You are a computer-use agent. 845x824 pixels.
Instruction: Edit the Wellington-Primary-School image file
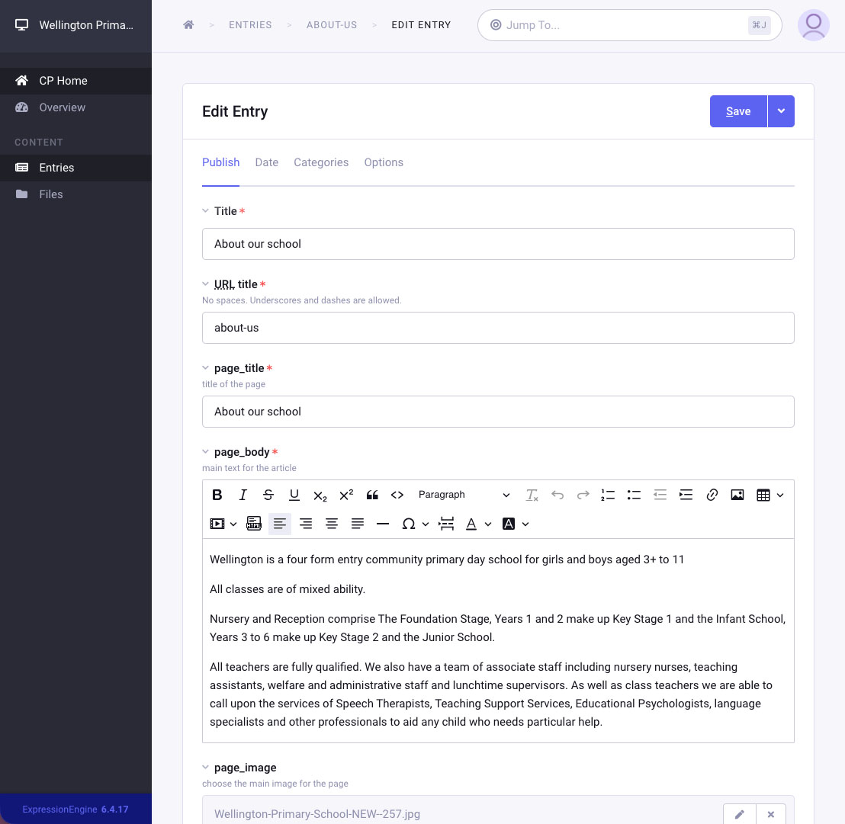point(740,814)
